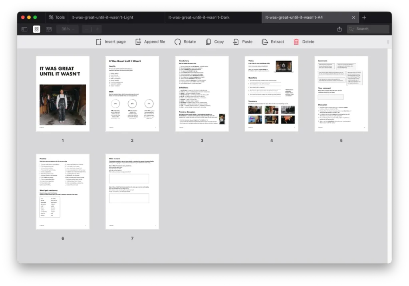Select the page 4 Video thumbnail

[x=271, y=94]
